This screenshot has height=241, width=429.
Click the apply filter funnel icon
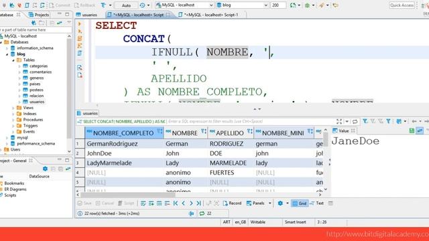coord(365,121)
